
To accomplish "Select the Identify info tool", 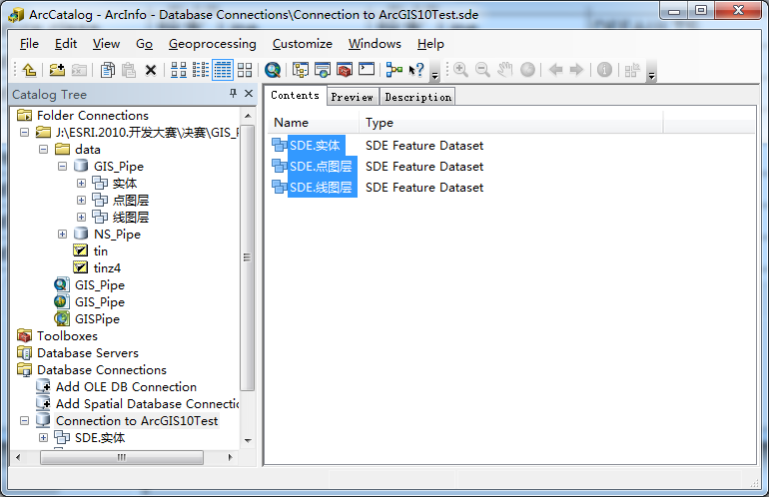I will (604, 70).
